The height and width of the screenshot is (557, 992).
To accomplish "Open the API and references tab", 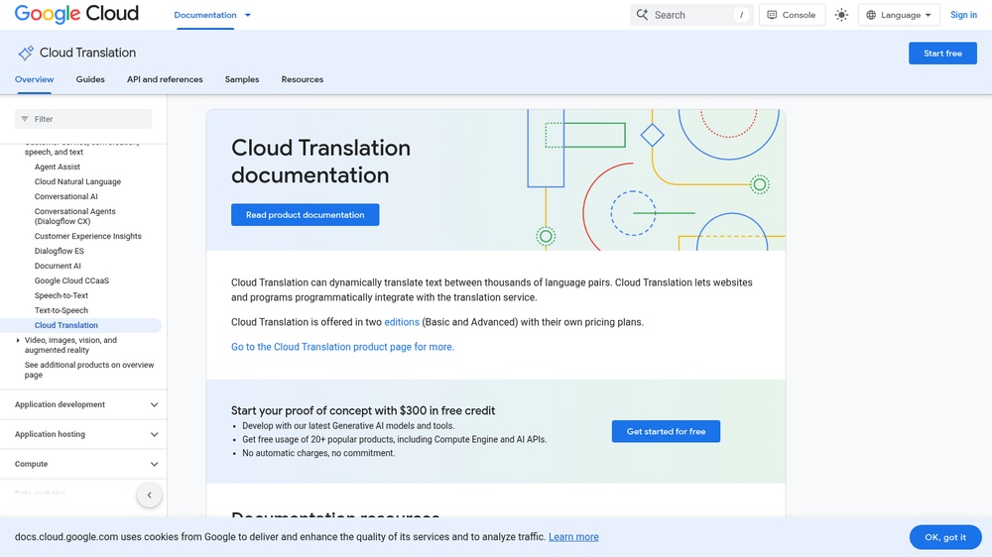I will pos(165,79).
